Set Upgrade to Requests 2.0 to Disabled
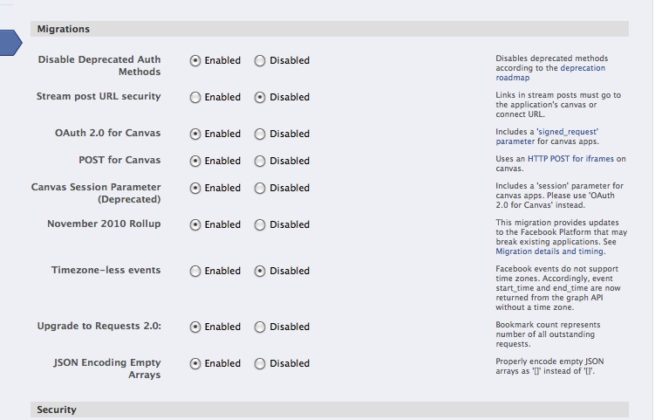The image size is (662, 420). pyautogui.click(x=260, y=327)
